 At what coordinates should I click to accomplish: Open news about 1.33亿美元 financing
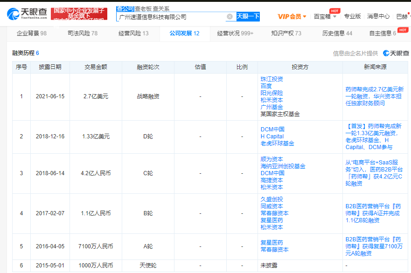[373, 136]
